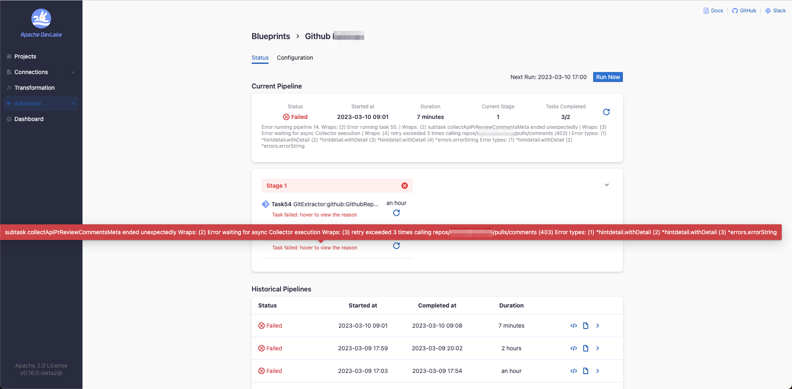This screenshot has height=389, width=792.
Task: Open Transformation in the sidebar
Action: pyautogui.click(x=34, y=88)
